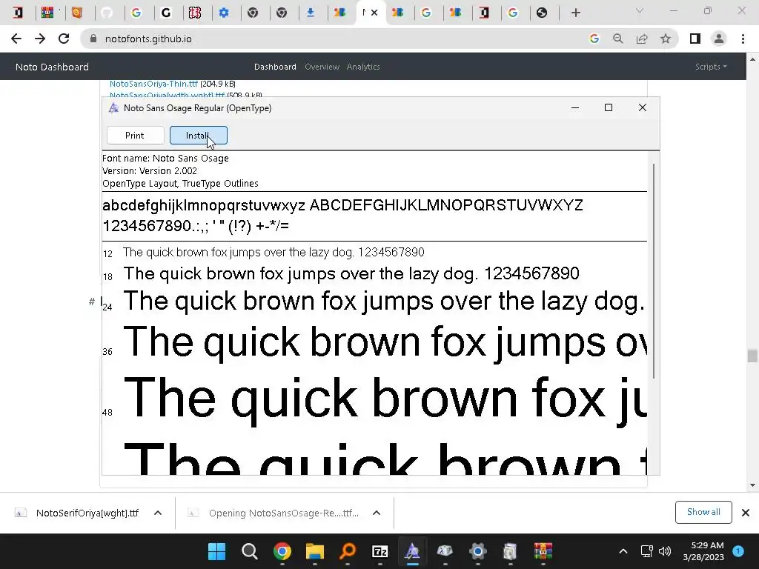The image size is (759, 569).
Task: Click Show all downloads
Action: coord(703,512)
